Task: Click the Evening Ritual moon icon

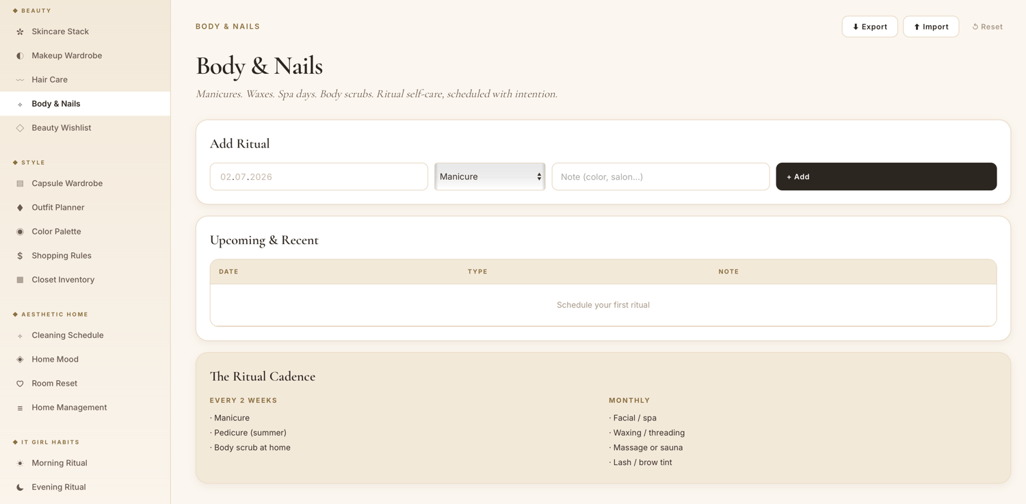Action: tap(20, 488)
